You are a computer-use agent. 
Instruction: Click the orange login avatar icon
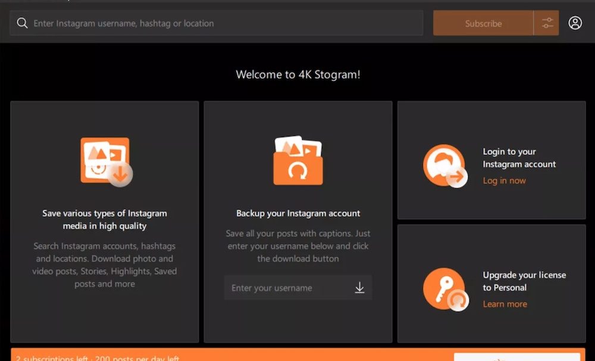pos(446,166)
